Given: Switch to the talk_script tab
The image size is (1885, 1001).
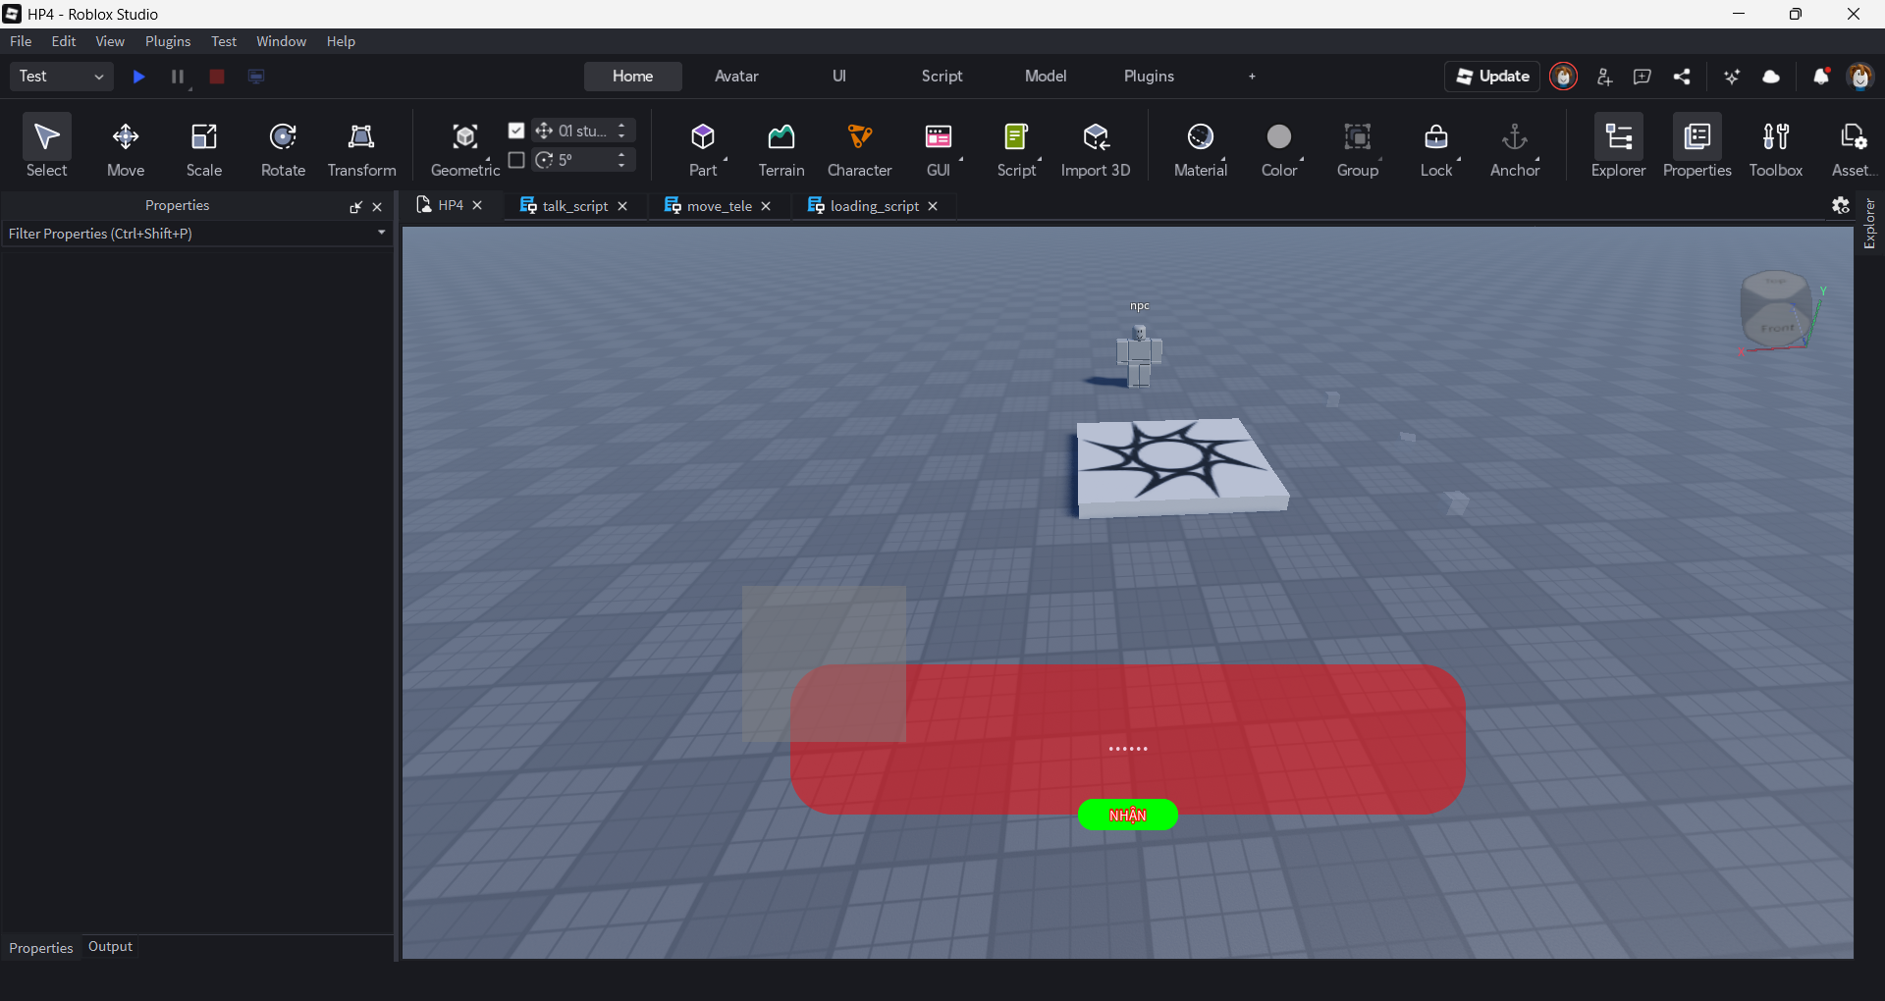Looking at the screenshot, I should tap(574, 206).
